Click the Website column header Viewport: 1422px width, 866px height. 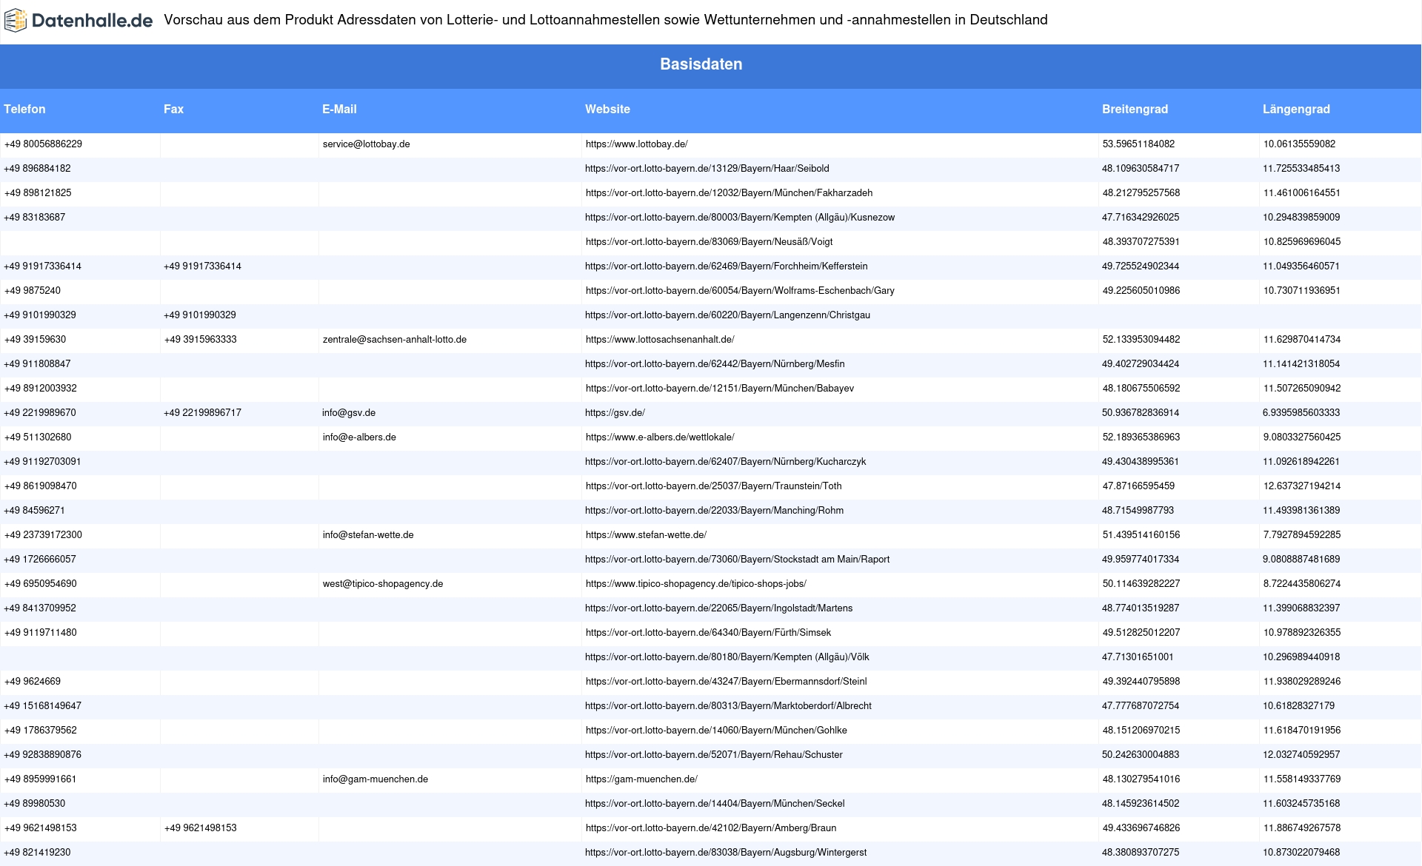pos(607,109)
